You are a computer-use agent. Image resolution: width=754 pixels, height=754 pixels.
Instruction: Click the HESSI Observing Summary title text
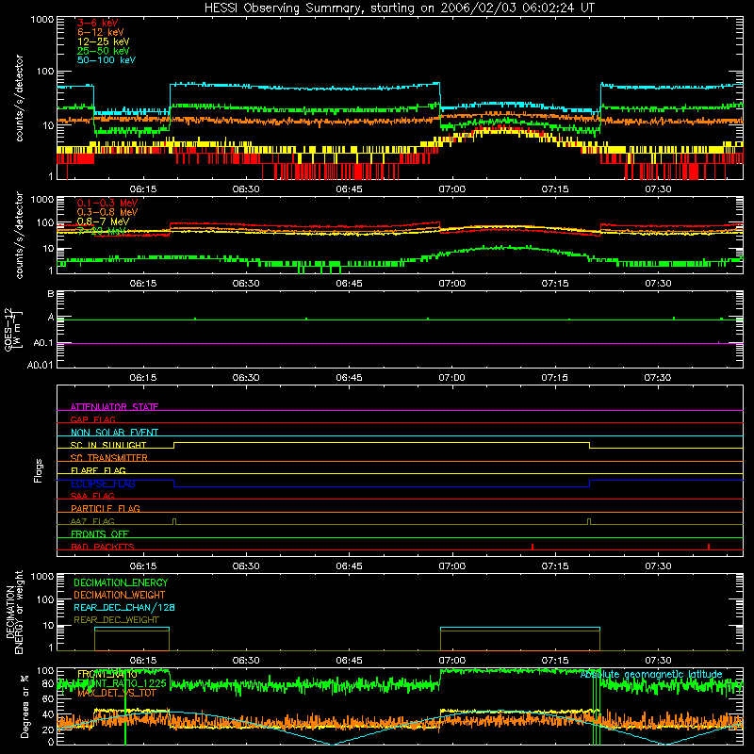(x=399, y=8)
